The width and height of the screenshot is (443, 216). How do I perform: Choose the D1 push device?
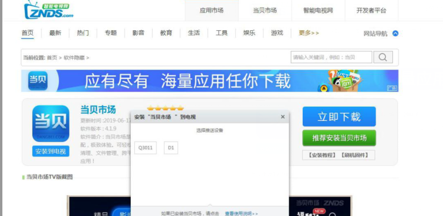click(171, 148)
